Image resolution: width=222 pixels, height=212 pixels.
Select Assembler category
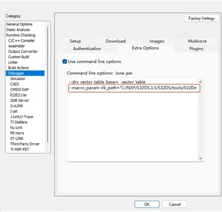[17, 46]
